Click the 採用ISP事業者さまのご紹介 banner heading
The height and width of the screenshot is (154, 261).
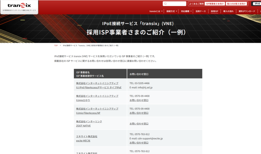point(137,32)
